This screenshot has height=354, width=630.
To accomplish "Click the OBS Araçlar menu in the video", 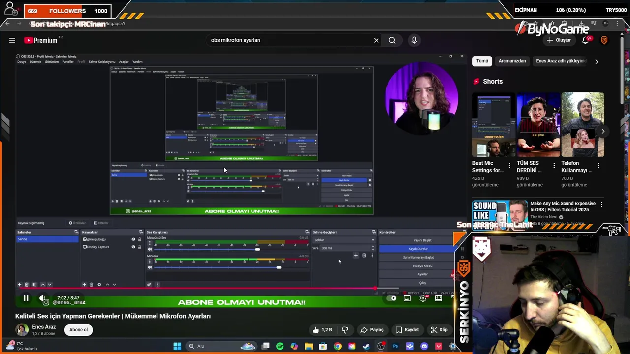I will [124, 62].
